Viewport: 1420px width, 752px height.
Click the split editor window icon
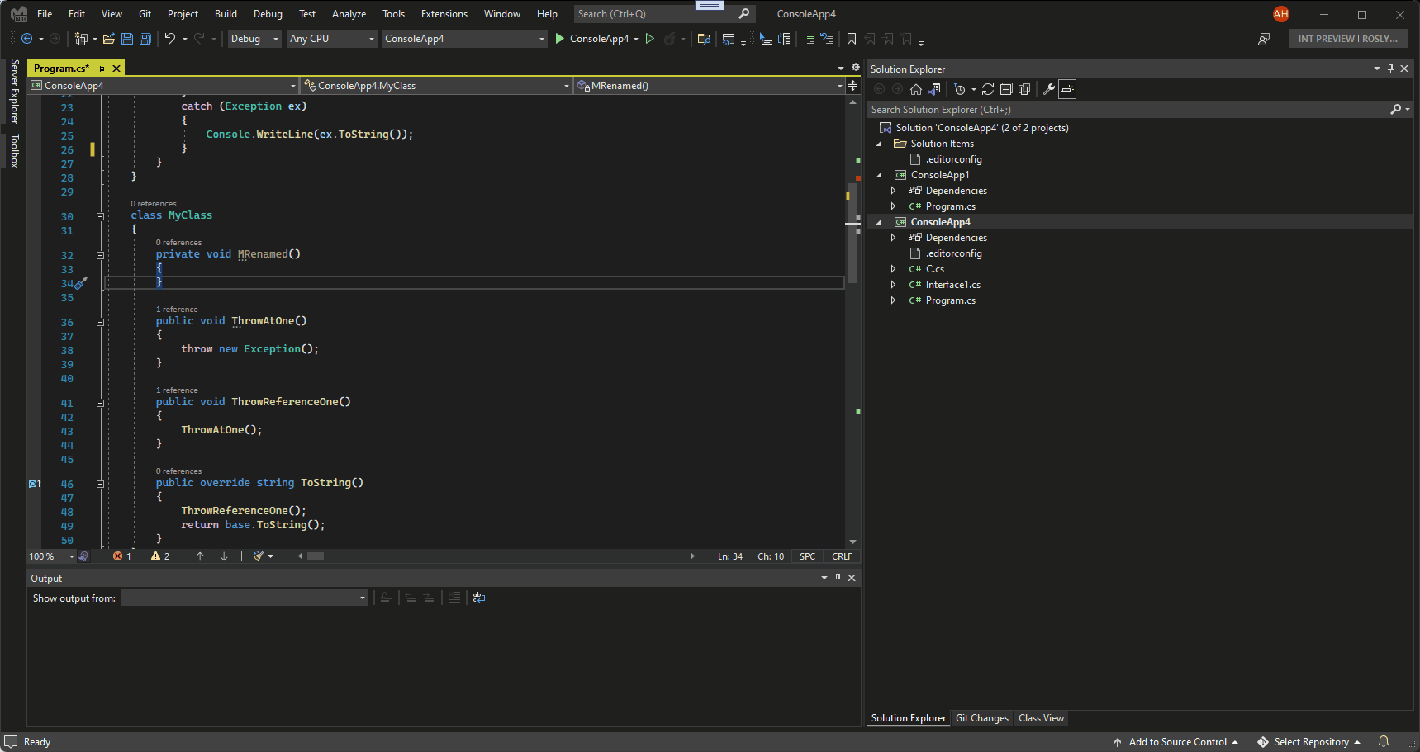(x=853, y=86)
